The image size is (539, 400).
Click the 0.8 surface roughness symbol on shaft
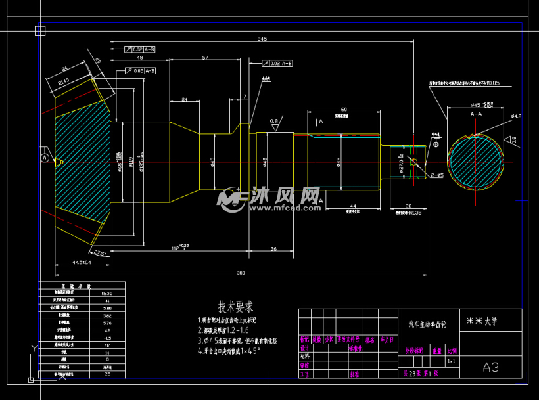click(x=273, y=122)
